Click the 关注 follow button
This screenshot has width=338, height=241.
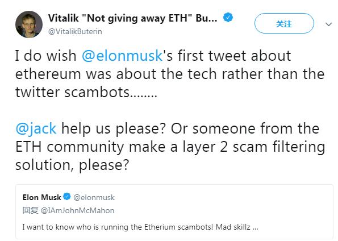[x=284, y=23]
